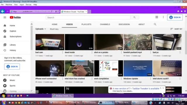187x105 pixels.
Task: Open the more options menu for the wish compilation video
Action: 121,78
